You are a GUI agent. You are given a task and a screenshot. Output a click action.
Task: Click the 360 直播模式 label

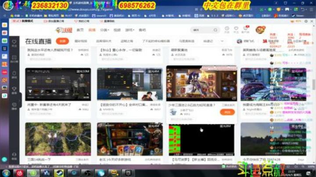pos(22,21)
